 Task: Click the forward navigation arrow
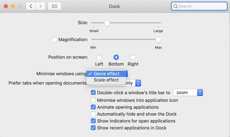tap(40, 6)
